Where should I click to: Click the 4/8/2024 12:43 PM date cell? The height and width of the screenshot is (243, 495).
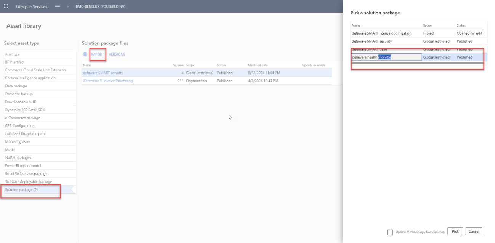263,81
